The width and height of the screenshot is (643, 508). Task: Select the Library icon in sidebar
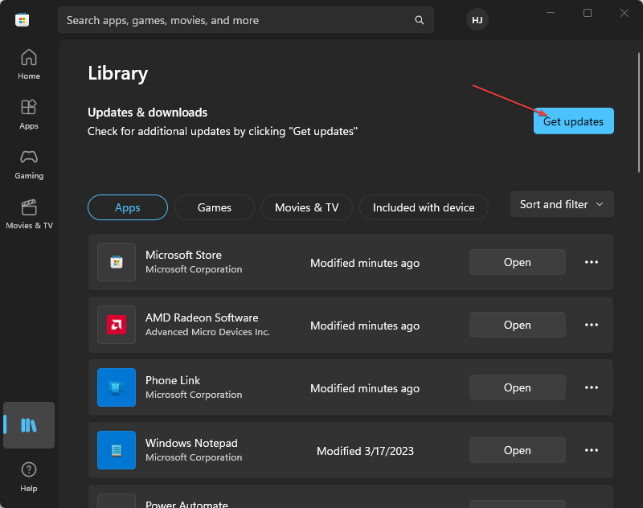point(29,425)
